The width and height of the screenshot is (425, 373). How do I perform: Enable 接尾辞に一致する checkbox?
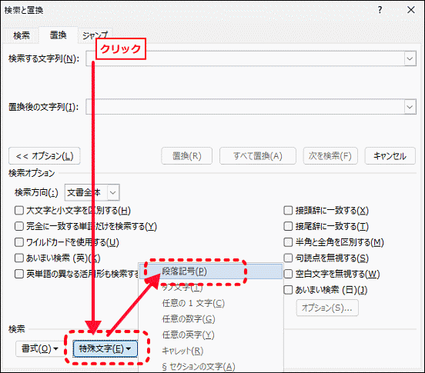click(288, 226)
